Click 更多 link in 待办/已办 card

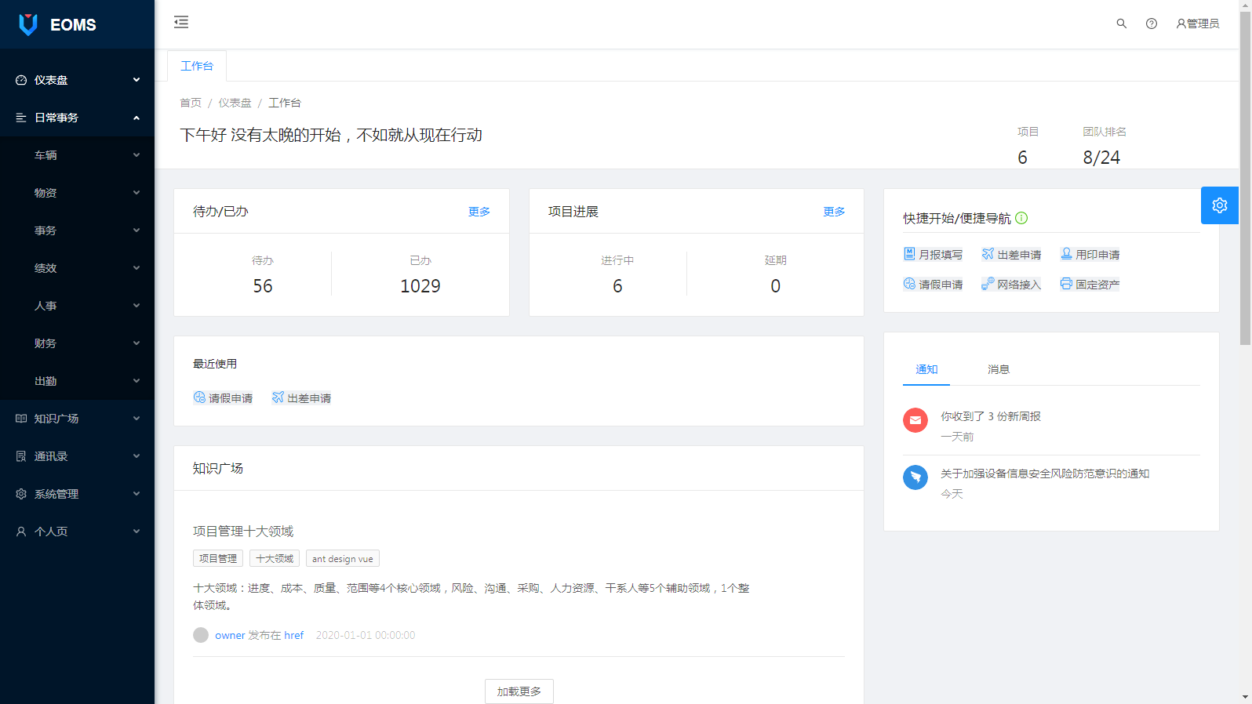click(479, 212)
